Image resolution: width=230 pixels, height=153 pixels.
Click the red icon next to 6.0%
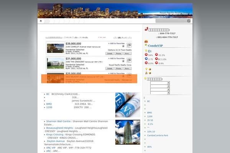click(x=146, y=63)
